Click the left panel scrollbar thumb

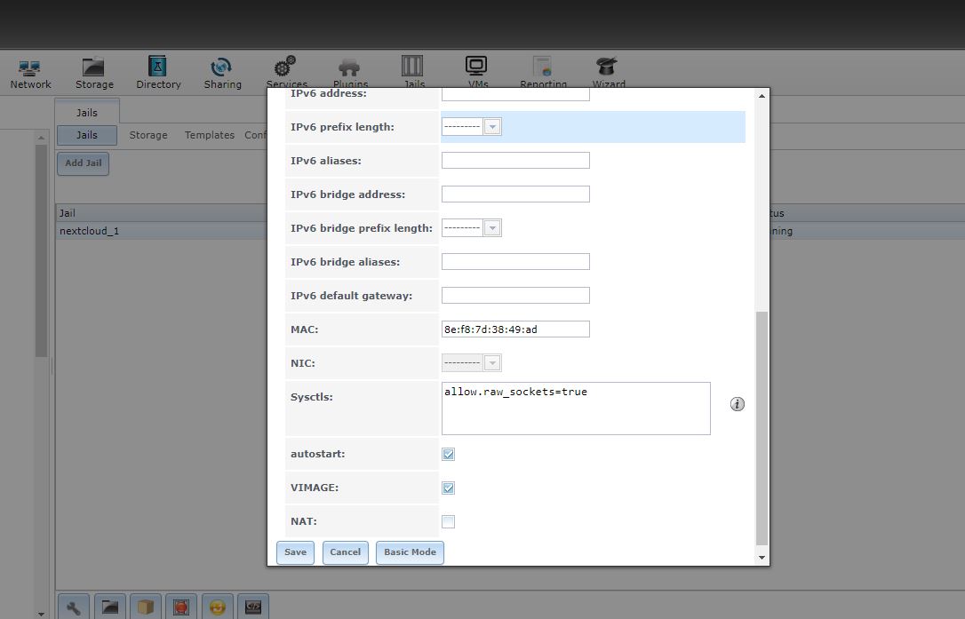[x=41, y=251]
